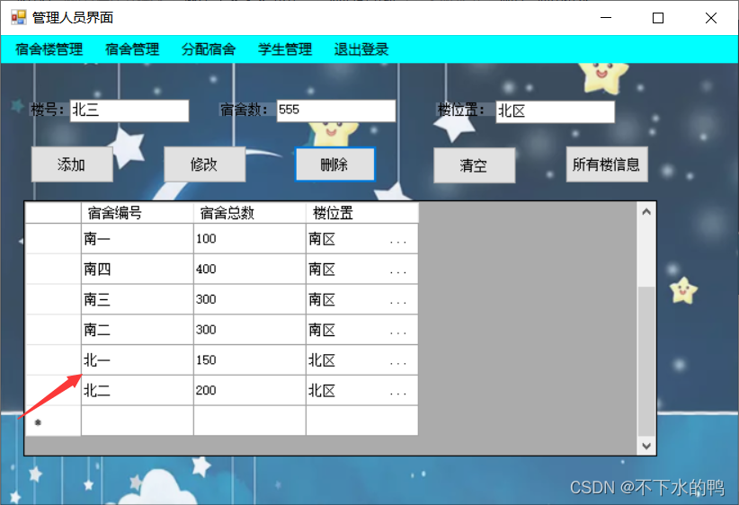Select 退出登录 in the menu bar
Image resolution: width=739 pixels, height=505 pixels.
click(361, 49)
